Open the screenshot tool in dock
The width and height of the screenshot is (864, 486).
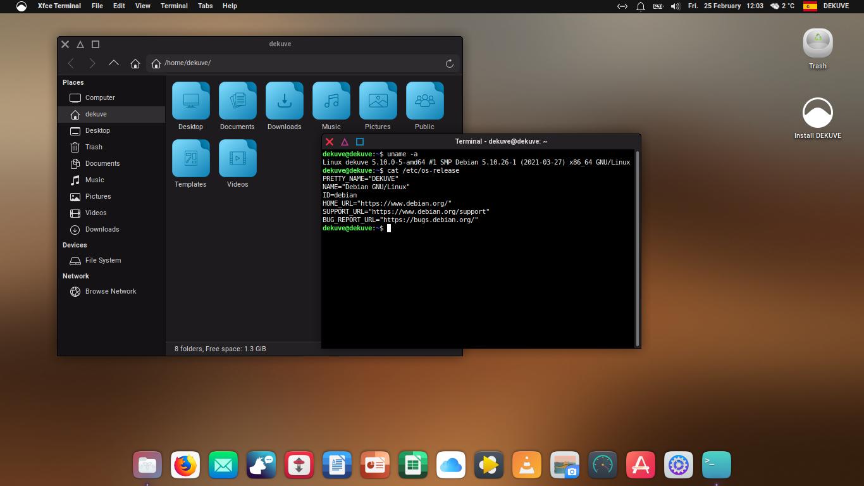click(x=565, y=466)
